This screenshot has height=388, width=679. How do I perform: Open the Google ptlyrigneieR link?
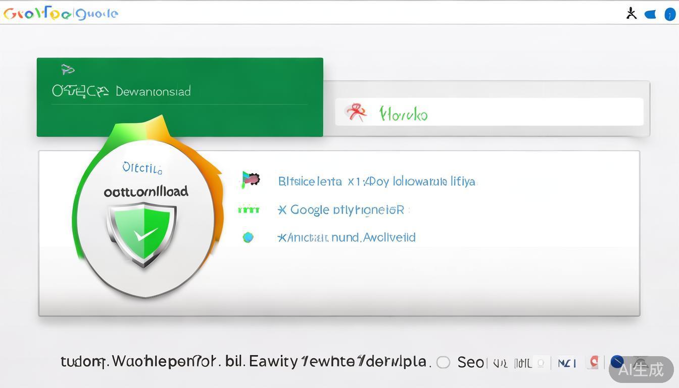point(341,209)
